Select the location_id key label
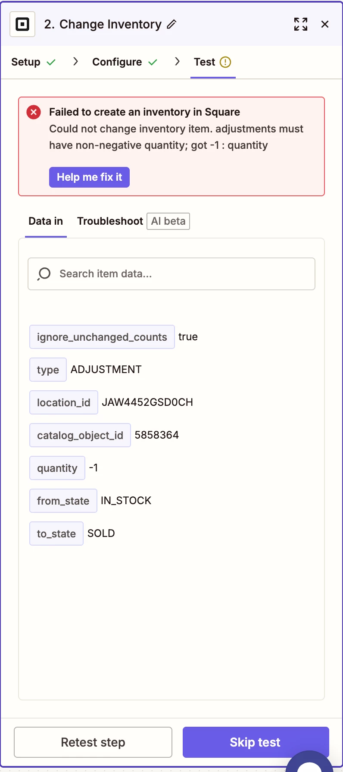The width and height of the screenshot is (343, 772). click(x=64, y=402)
